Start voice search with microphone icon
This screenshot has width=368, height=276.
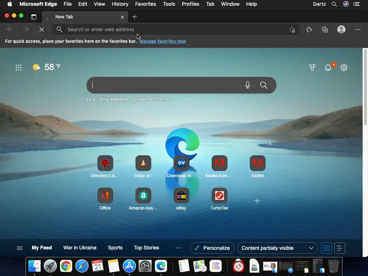247,85
